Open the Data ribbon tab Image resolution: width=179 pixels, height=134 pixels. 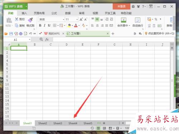point(68,13)
